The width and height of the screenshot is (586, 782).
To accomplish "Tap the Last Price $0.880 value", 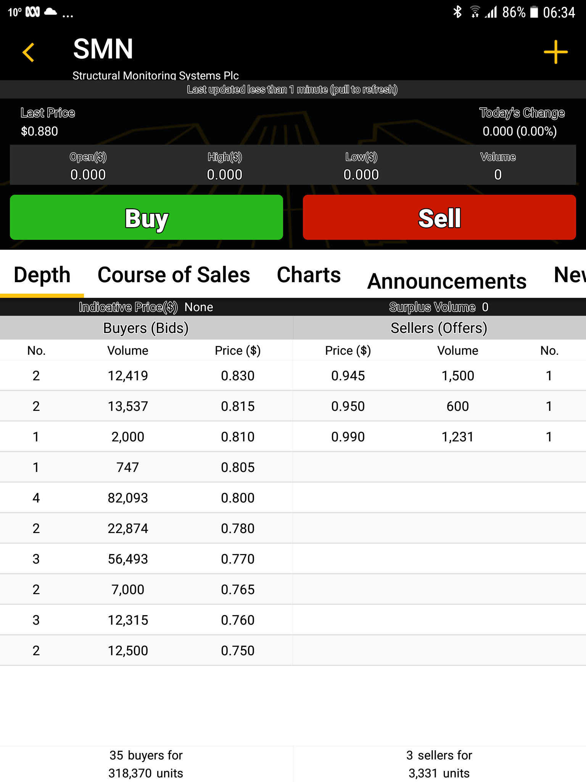I will [x=40, y=131].
